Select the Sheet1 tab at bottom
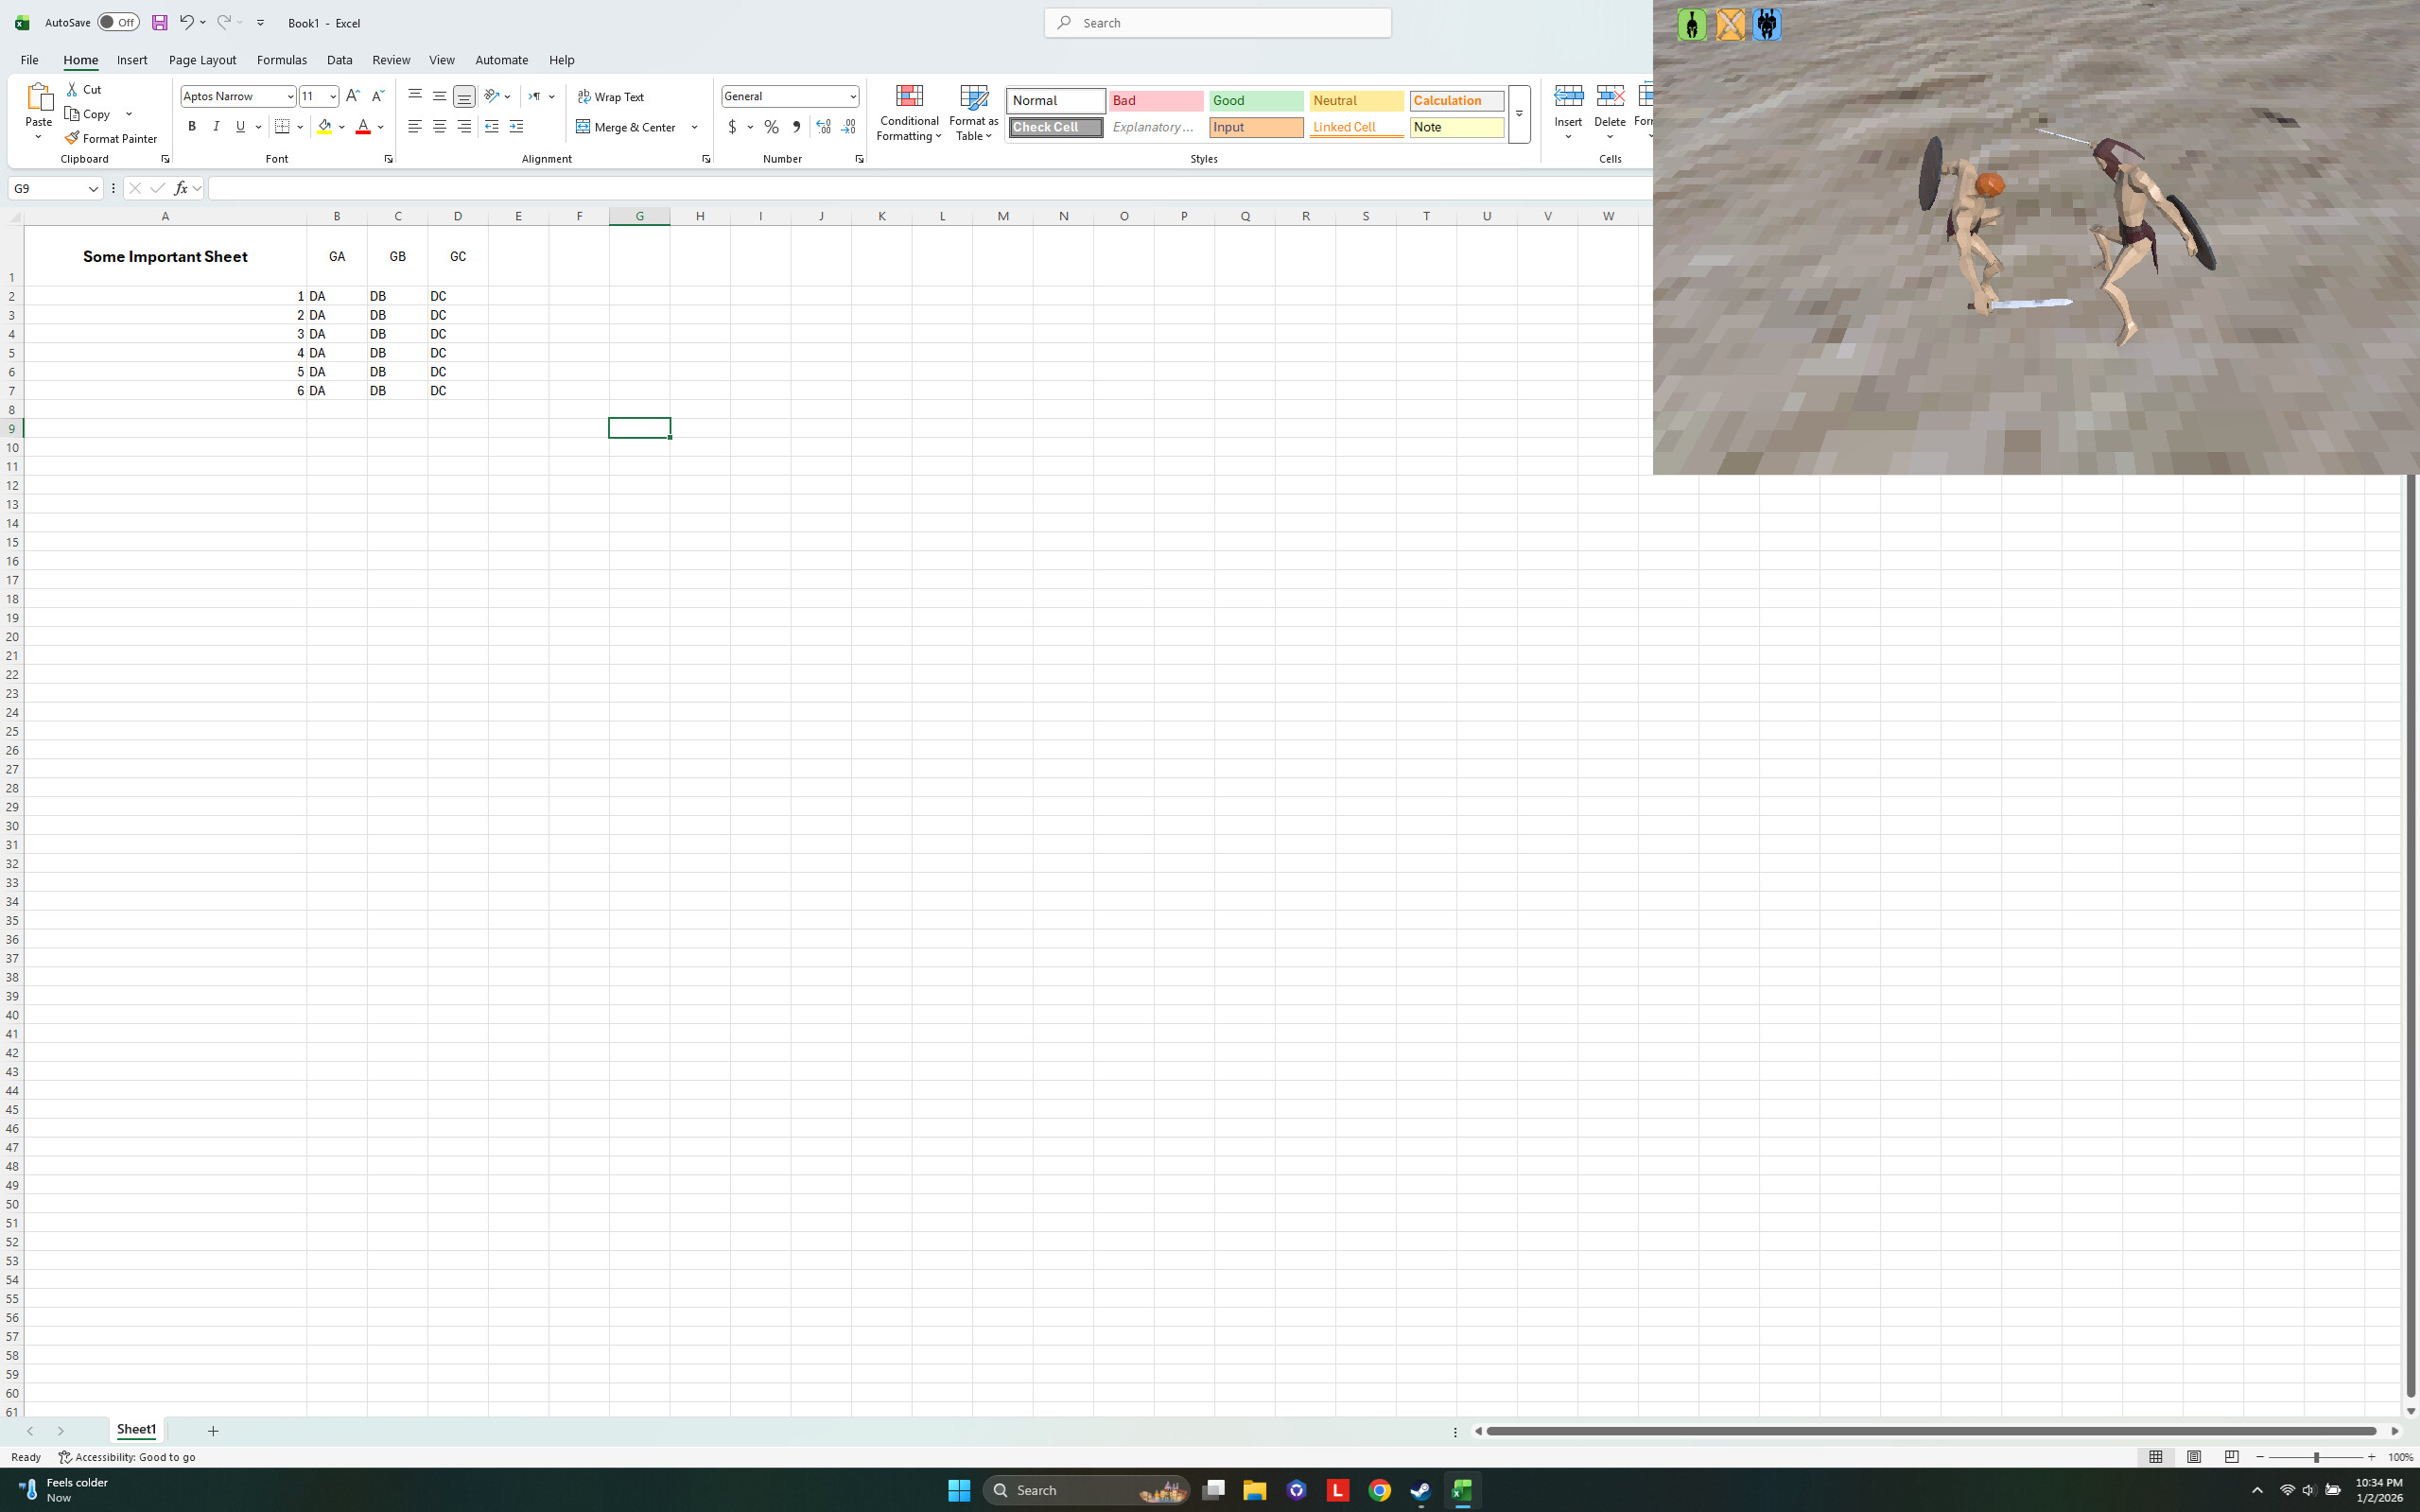 click(136, 1430)
